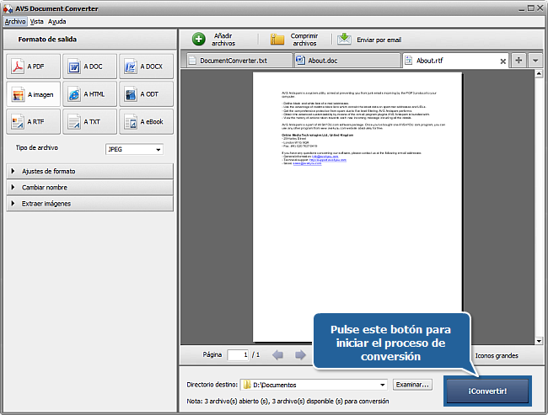Select the A DOCX output format
The image size is (548, 415).
(x=147, y=67)
